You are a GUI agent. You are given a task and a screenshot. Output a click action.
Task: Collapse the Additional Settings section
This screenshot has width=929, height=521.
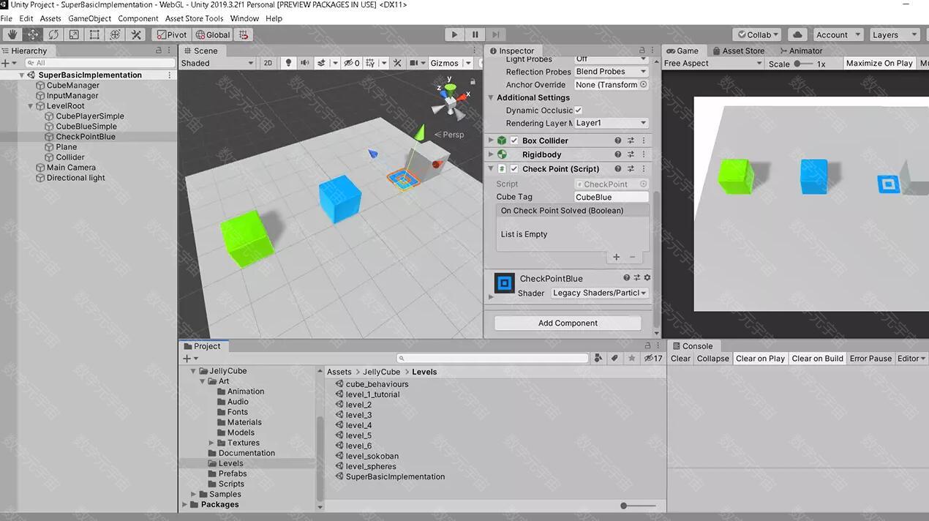click(491, 98)
